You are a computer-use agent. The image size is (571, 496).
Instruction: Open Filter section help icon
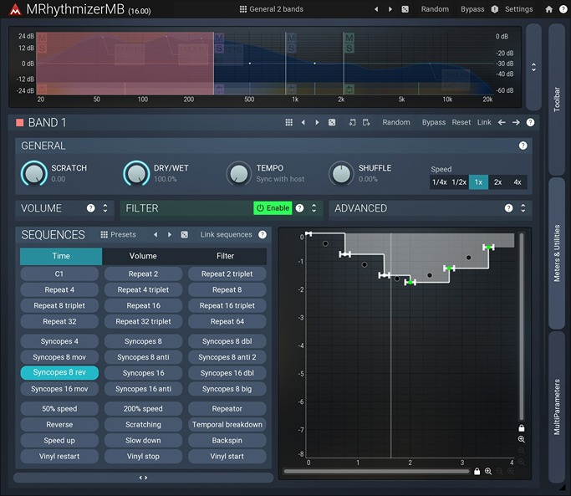click(299, 208)
